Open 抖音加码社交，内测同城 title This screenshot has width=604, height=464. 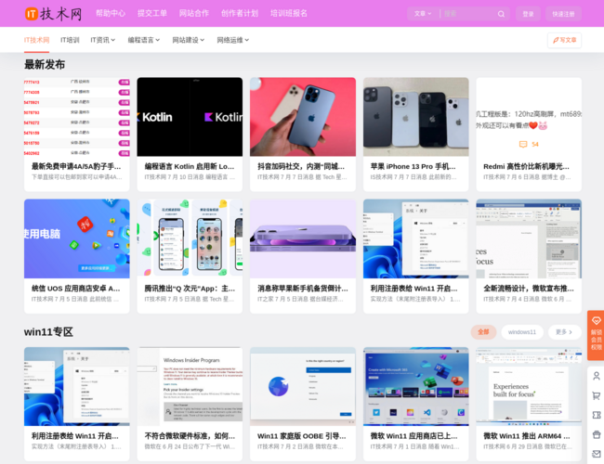[301, 167]
